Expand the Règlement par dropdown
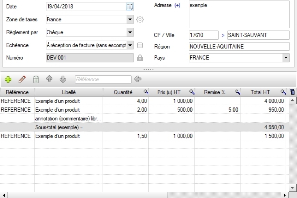The height and width of the screenshot is (198, 297). (x=130, y=32)
